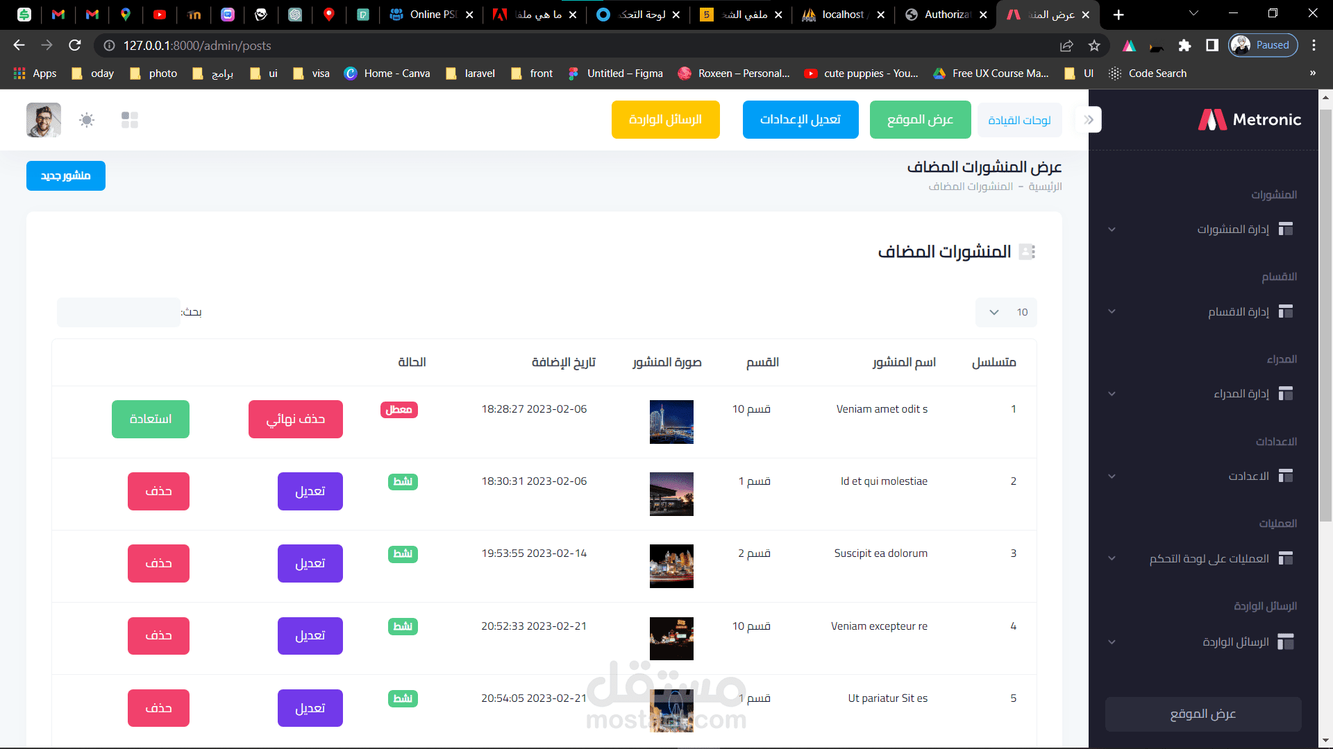Bookmark this page with the star icon
This screenshot has height=749, width=1333.
[1094, 45]
